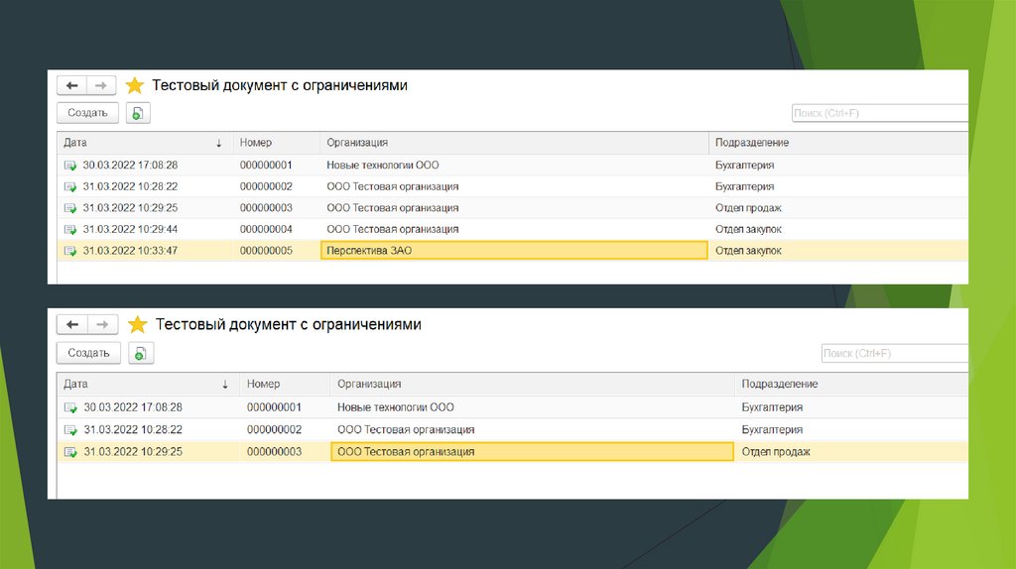Sort by Дата column in the top table
The height and width of the screenshot is (569, 1016).
click(x=143, y=143)
